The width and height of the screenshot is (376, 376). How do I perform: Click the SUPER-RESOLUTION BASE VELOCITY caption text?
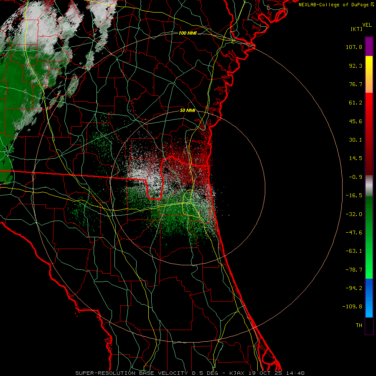[132, 373]
